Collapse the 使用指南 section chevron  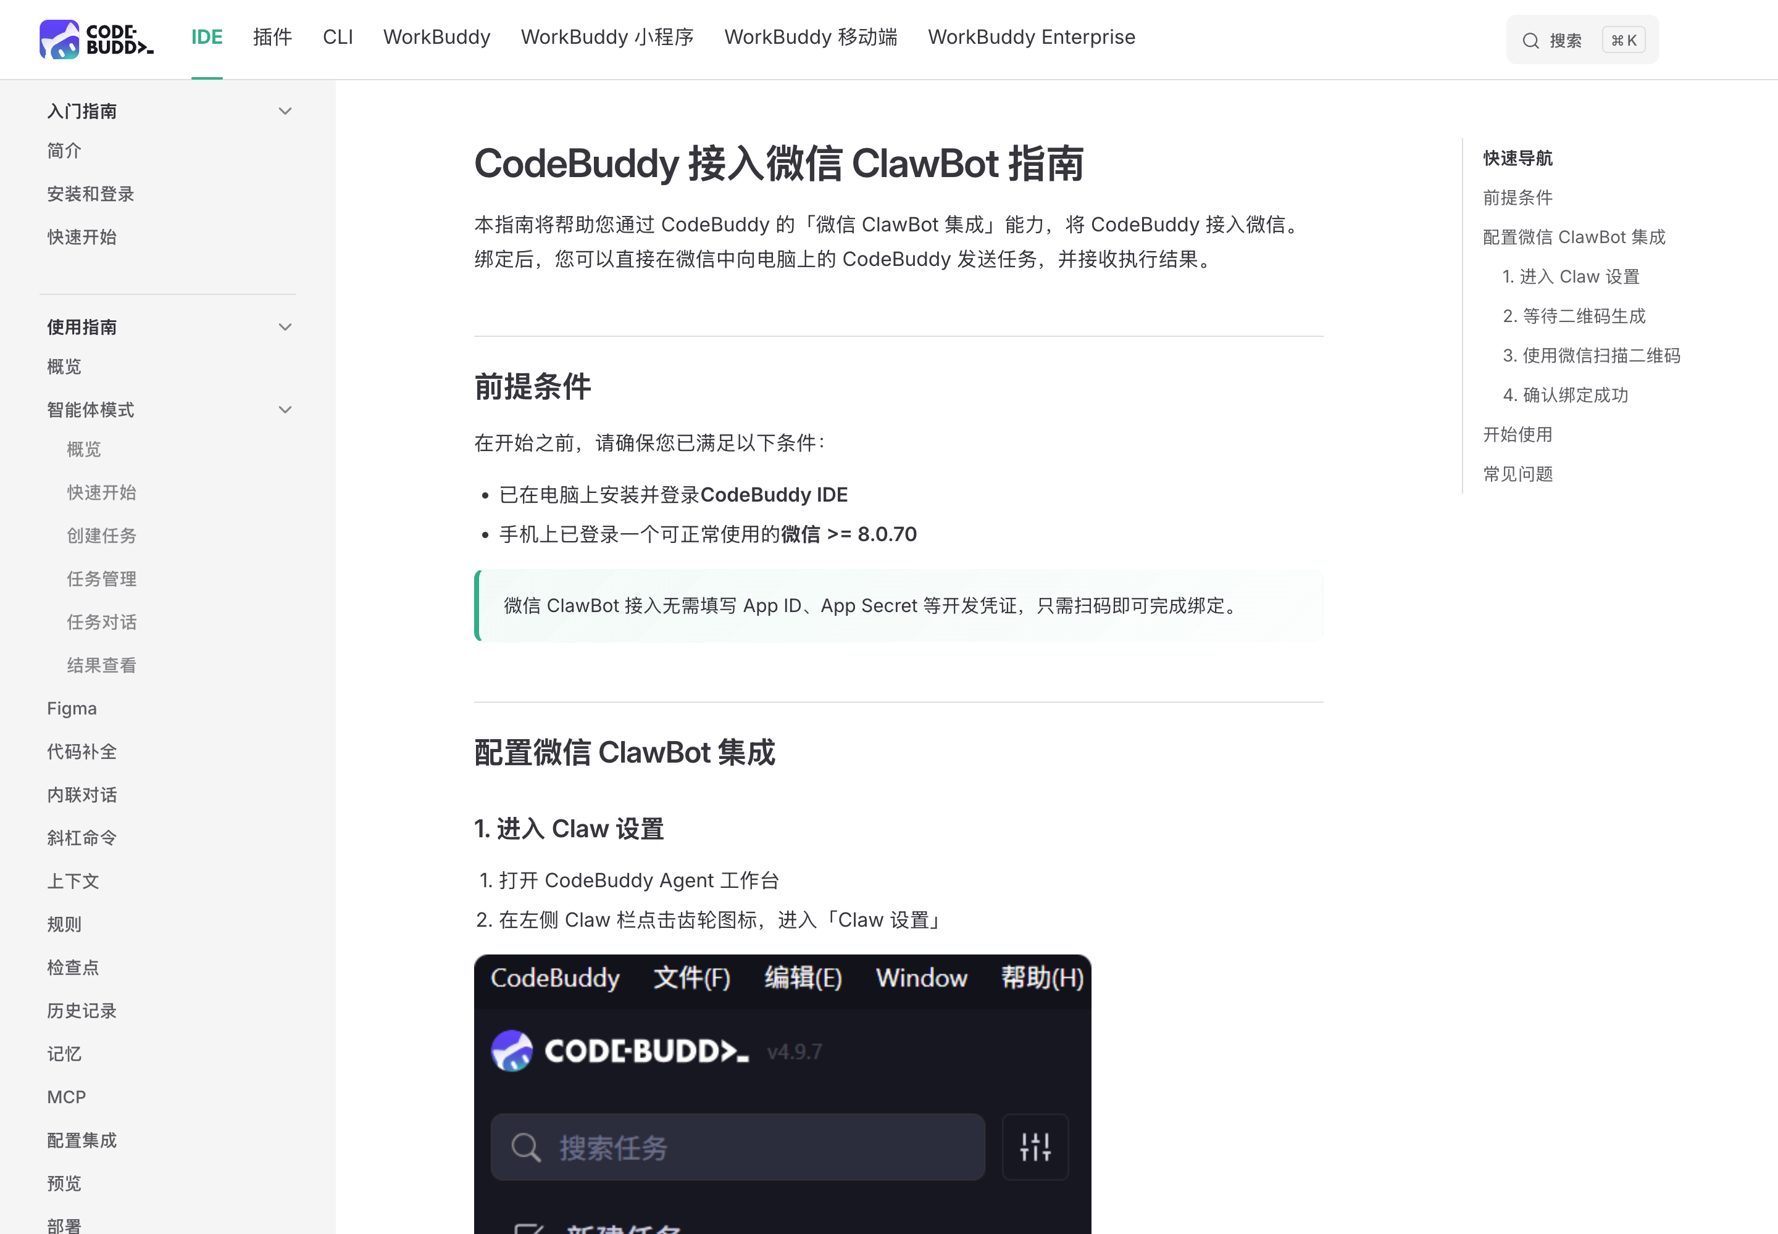[285, 327]
